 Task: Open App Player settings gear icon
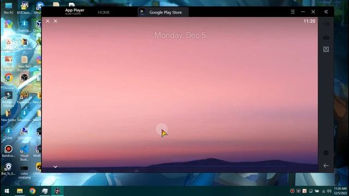pyautogui.click(x=326, y=152)
